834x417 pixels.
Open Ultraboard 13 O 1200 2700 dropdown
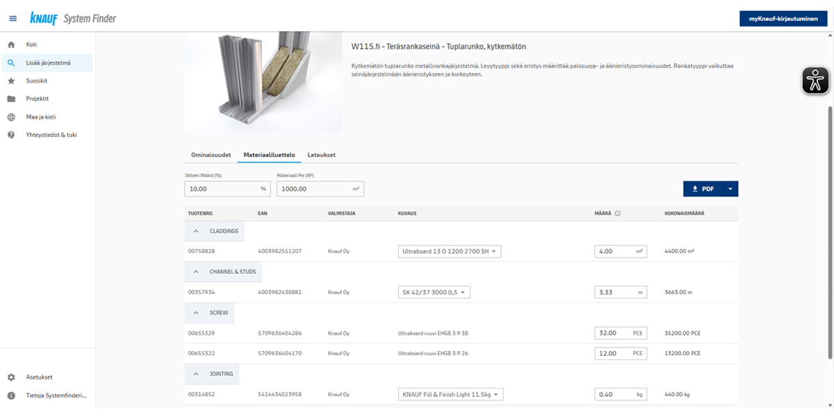coord(450,252)
